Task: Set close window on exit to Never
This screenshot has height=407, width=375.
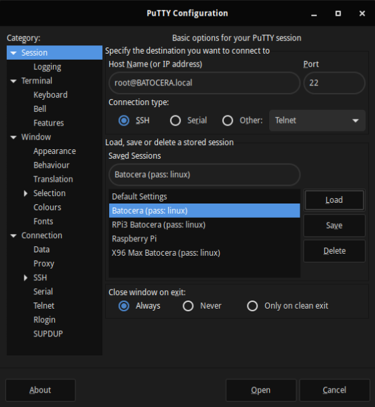Action: pos(188,306)
